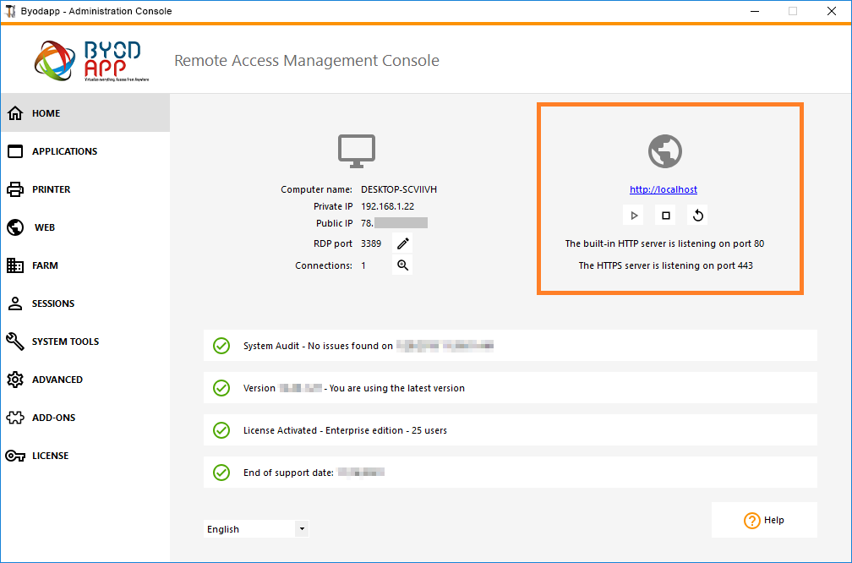Go to APPLICATIONS in the sidebar
The height and width of the screenshot is (563, 852).
point(85,151)
